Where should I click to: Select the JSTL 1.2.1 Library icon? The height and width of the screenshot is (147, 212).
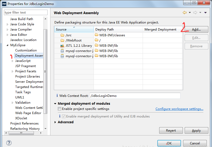[62, 46]
